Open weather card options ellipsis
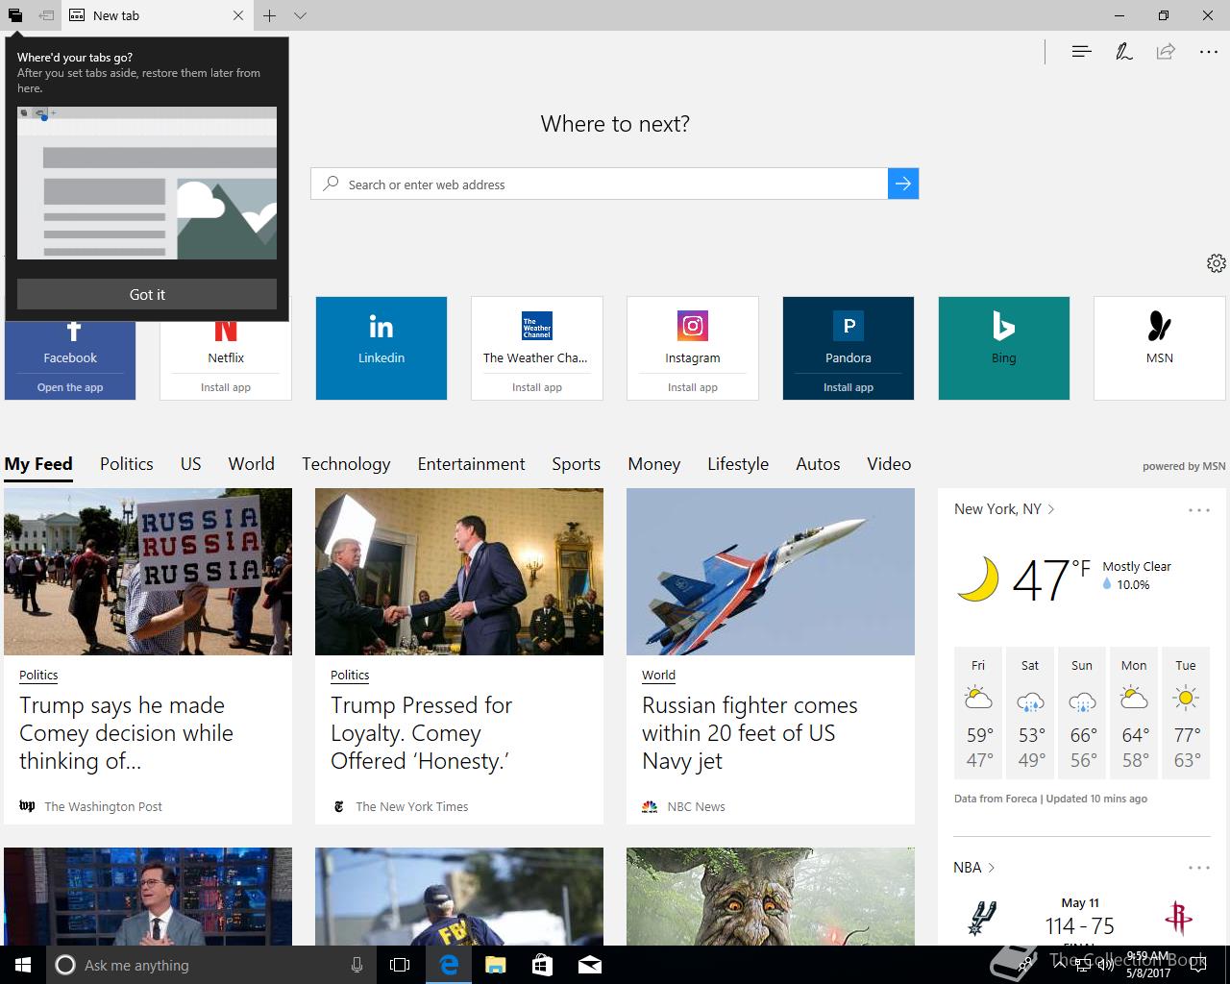This screenshot has width=1230, height=984. click(x=1198, y=510)
